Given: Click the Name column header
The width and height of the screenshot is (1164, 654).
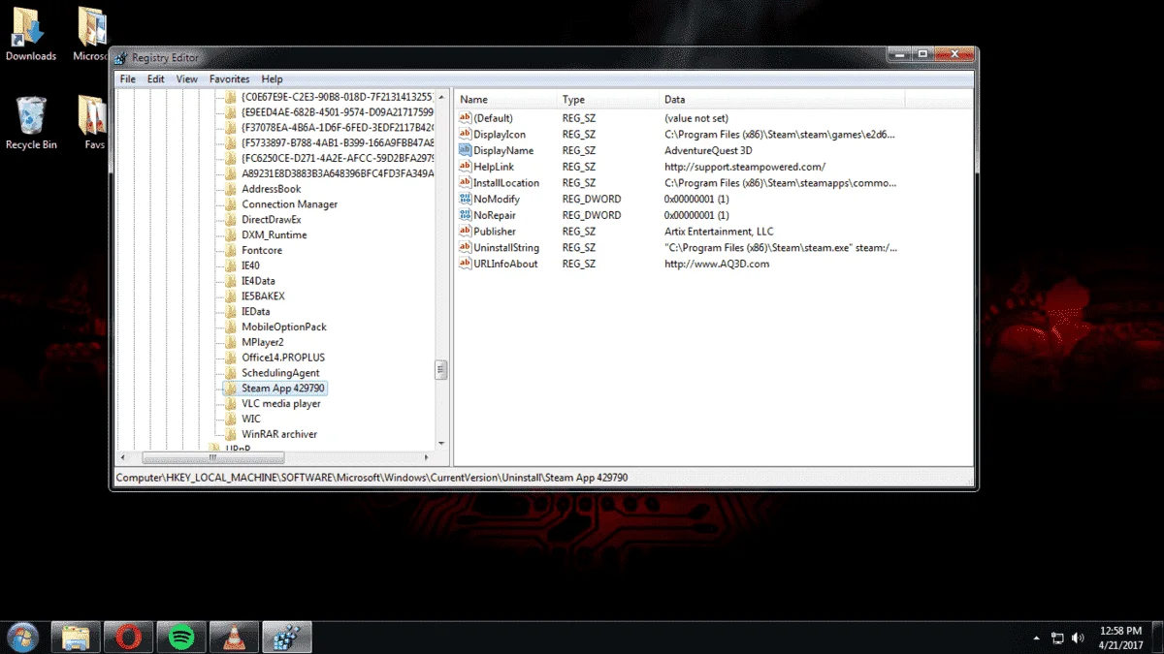Looking at the screenshot, I should (x=505, y=99).
